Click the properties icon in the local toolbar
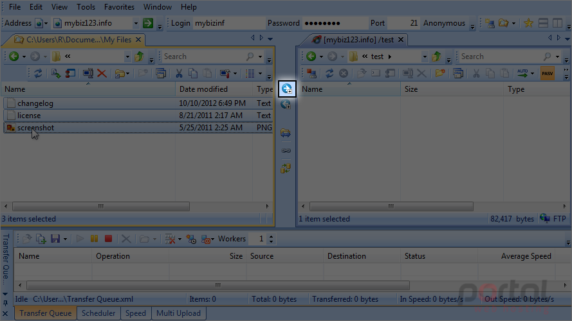Screen dimensions: 572x321 point(69,74)
